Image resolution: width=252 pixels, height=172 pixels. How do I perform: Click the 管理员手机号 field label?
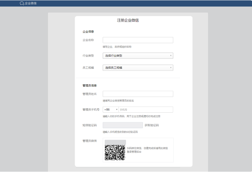pos(91,110)
